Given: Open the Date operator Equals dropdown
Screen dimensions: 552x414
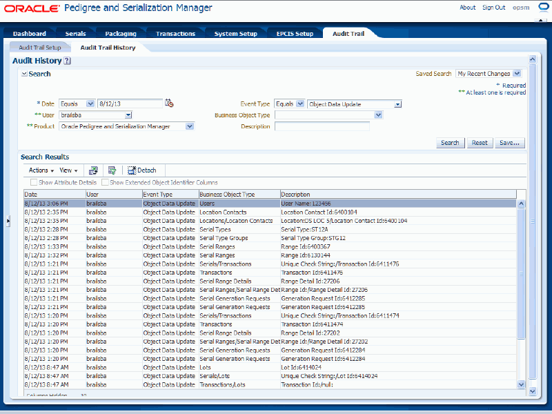Looking at the screenshot, I should click(x=90, y=103).
